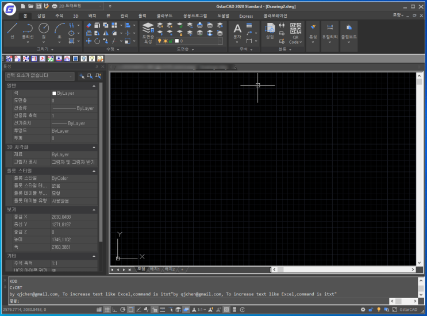Open the Express ribbon tab
The image size is (427, 316).
[x=246, y=16]
